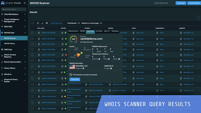The image size is (201, 113).
Task: Check the row dated 2024-10-17 12:13:46
Action: pos(32,44)
